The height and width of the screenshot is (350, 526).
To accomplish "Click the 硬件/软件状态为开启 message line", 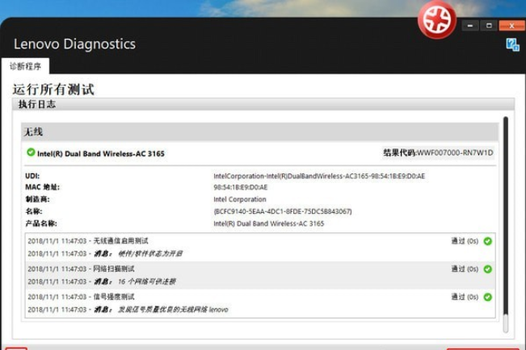I will 105,253.
